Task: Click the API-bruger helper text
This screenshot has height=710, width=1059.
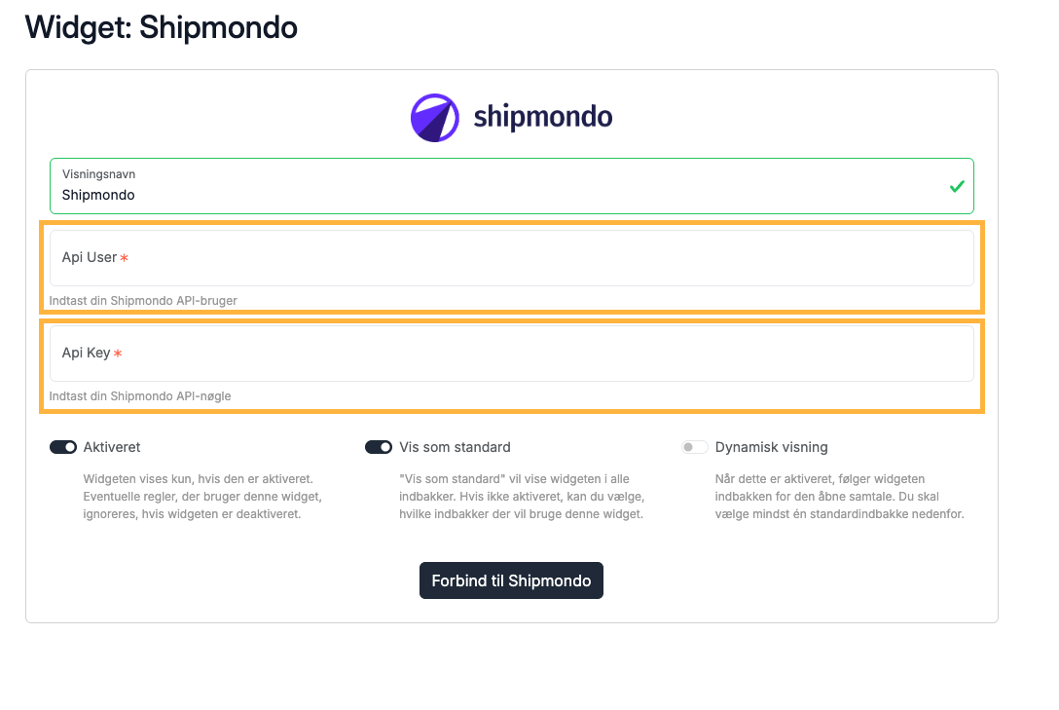Action: point(143,301)
